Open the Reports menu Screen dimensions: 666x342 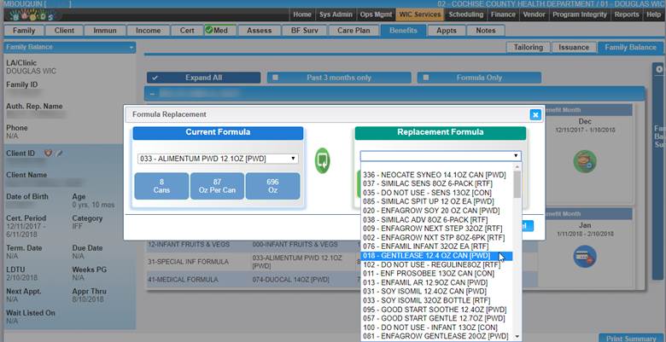[627, 14]
